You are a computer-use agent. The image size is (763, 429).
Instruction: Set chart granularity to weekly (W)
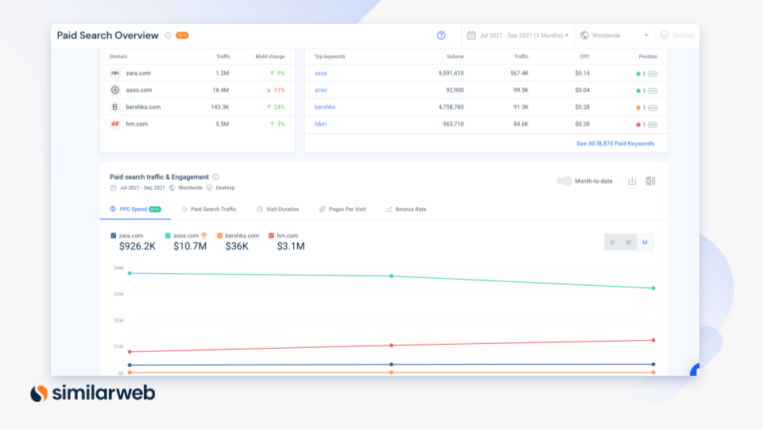(628, 242)
